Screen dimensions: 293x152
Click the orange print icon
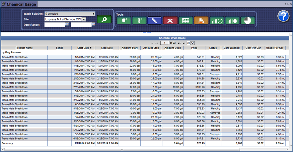[x=201, y=21]
